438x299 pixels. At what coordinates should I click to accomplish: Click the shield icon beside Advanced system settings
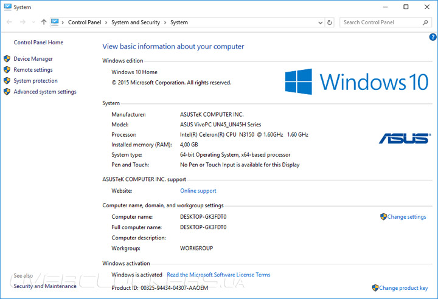(x=7, y=92)
